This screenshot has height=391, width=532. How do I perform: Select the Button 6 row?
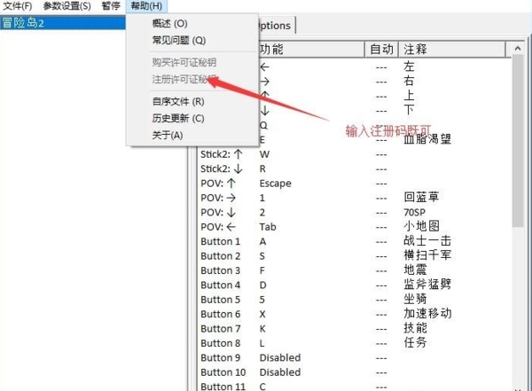[355, 314]
